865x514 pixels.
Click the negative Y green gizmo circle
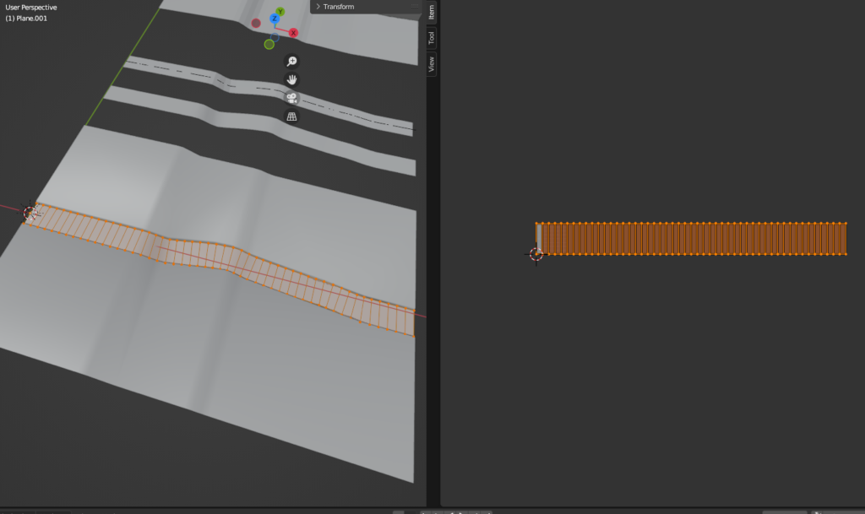pyautogui.click(x=269, y=44)
